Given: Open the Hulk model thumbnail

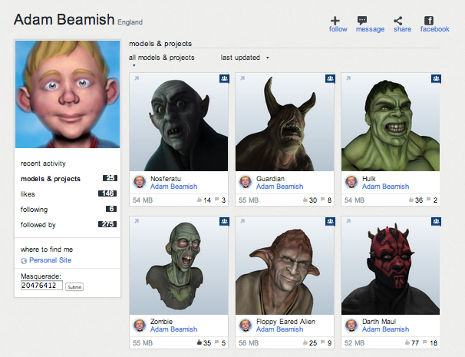Looking at the screenshot, I should [391, 122].
